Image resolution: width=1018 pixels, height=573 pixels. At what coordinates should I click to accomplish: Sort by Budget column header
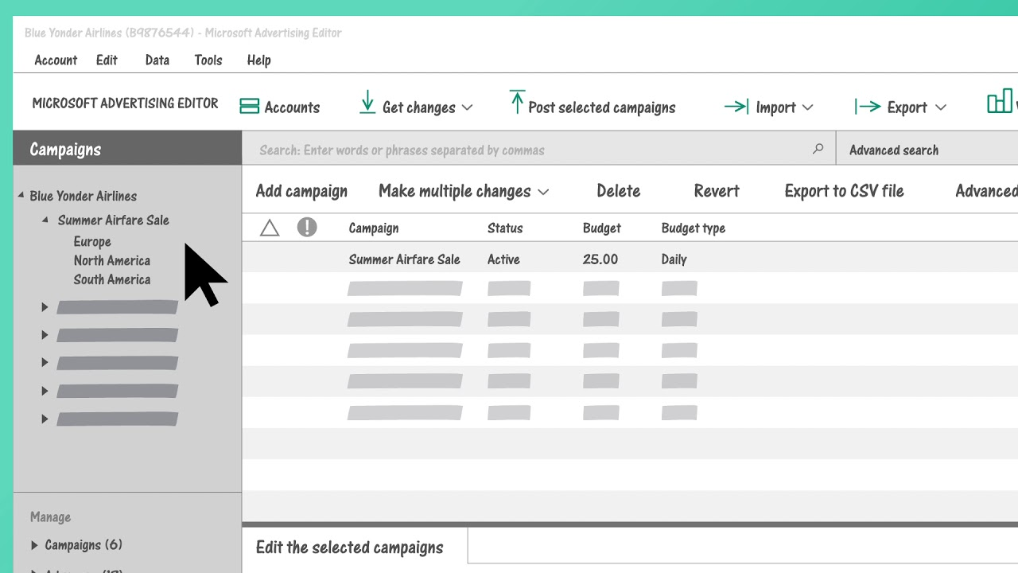tap(602, 228)
